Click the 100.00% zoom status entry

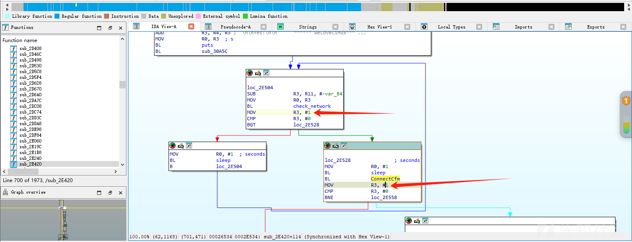139,237
